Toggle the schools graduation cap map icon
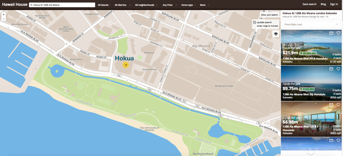Image resolution: width=343 pixels, height=156 pixels. 276,34
